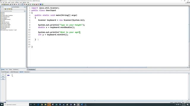Screen dimensions: 190x106
Task: Click the Print toolbar icon
Action: click(8, 4)
